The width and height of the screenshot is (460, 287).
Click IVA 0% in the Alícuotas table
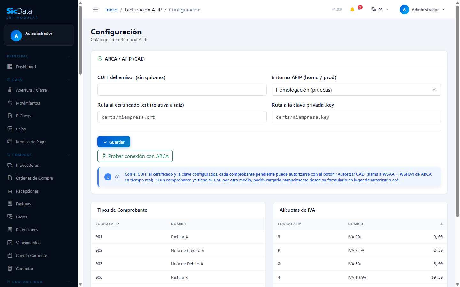(354, 237)
